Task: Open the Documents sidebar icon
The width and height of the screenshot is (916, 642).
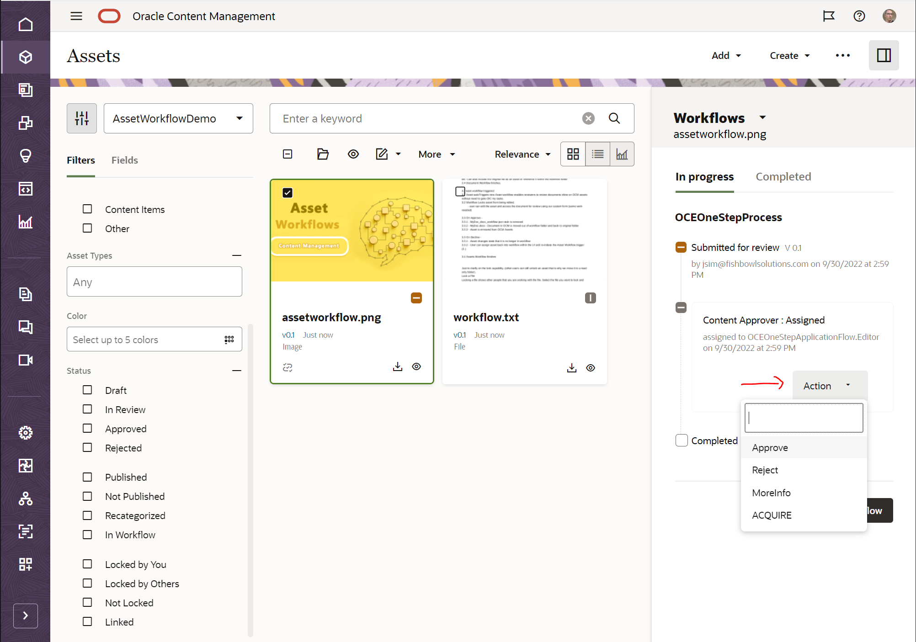Action: point(26,294)
